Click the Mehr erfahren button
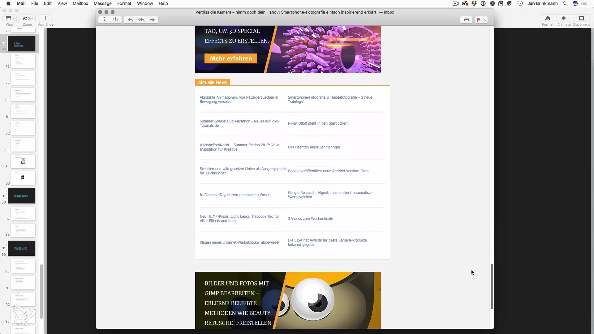The width and height of the screenshot is (594, 334). pyautogui.click(x=231, y=58)
